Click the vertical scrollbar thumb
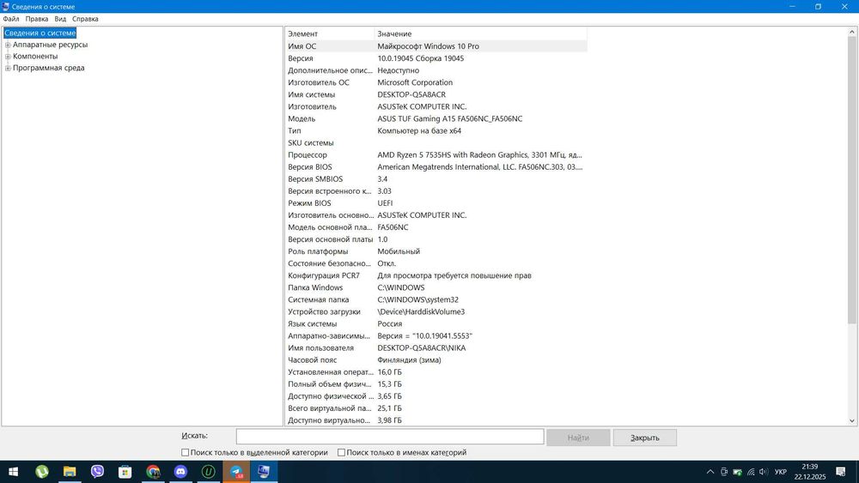Image resolution: width=859 pixels, height=483 pixels. pos(852,180)
